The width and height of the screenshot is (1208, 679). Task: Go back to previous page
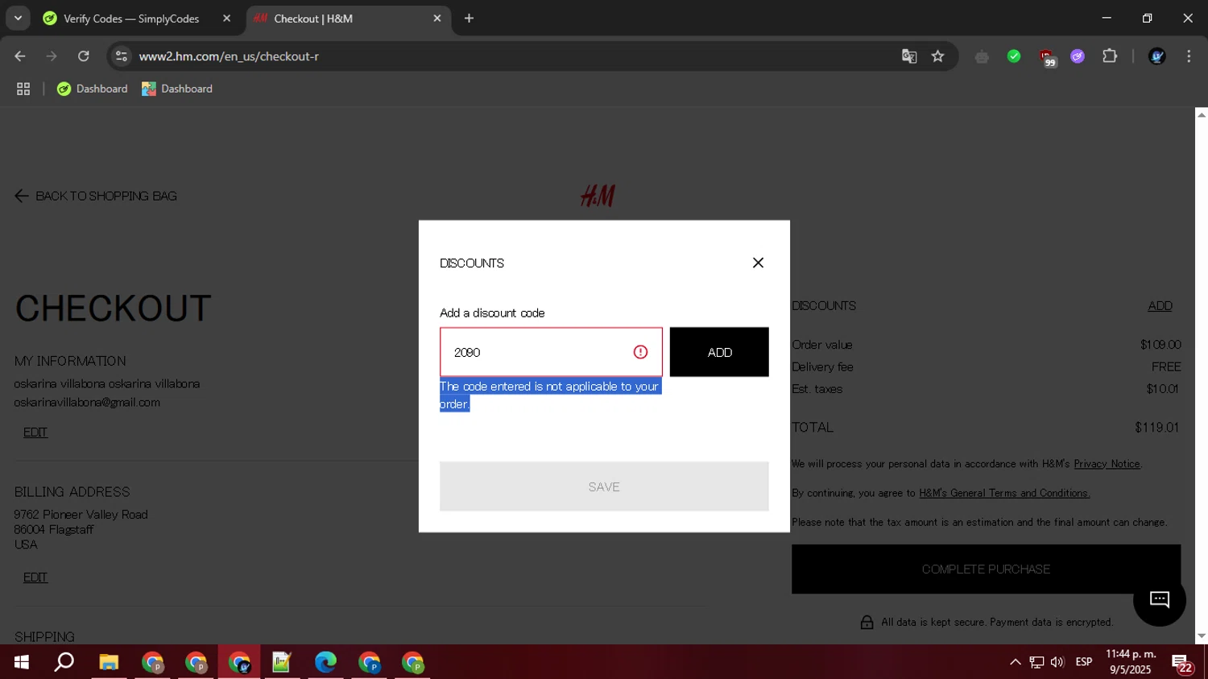click(x=20, y=56)
